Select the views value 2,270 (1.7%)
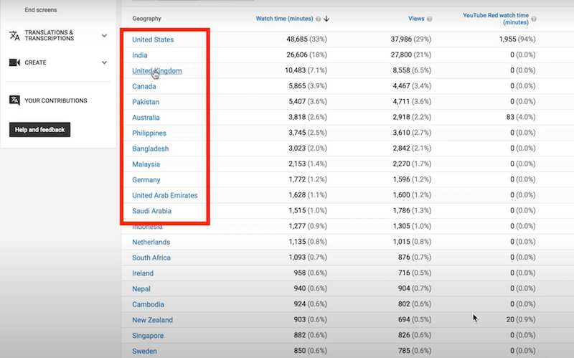Image resolution: width=574 pixels, height=358 pixels. click(x=412, y=164)
